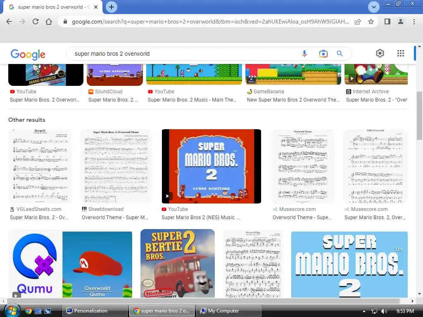The height and width of the screenshot is (317, 423).
Task: Open Google quick settings gear
Action: (x=380, y=53)
